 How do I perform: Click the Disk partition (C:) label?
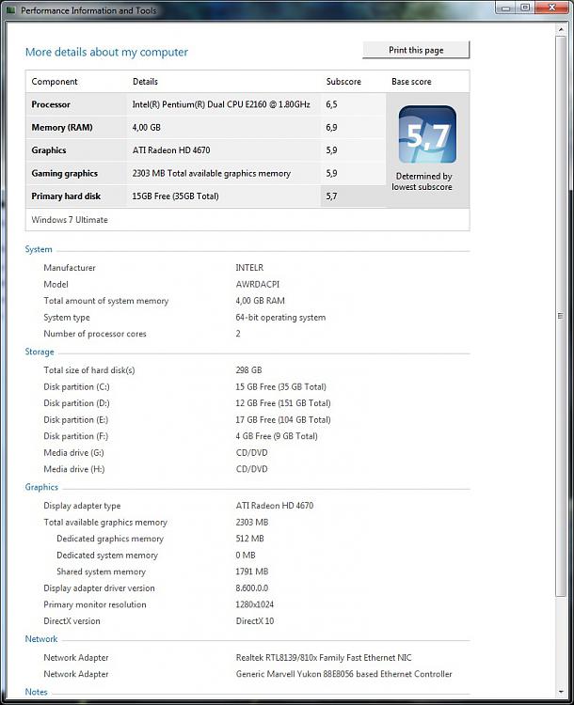click(76, 386)
